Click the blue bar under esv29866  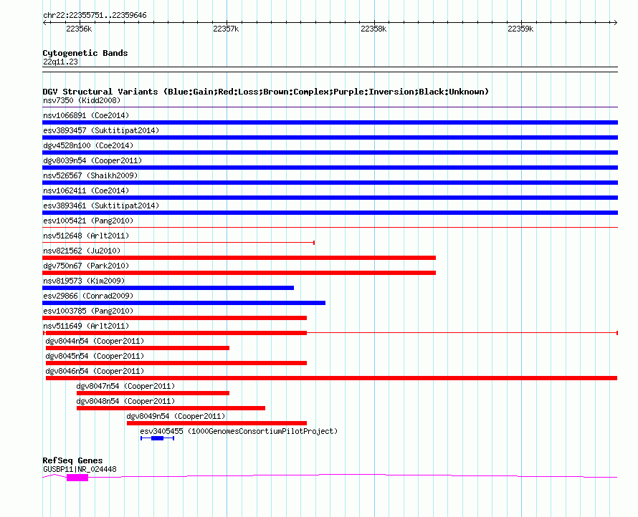[x=184, y=303]
